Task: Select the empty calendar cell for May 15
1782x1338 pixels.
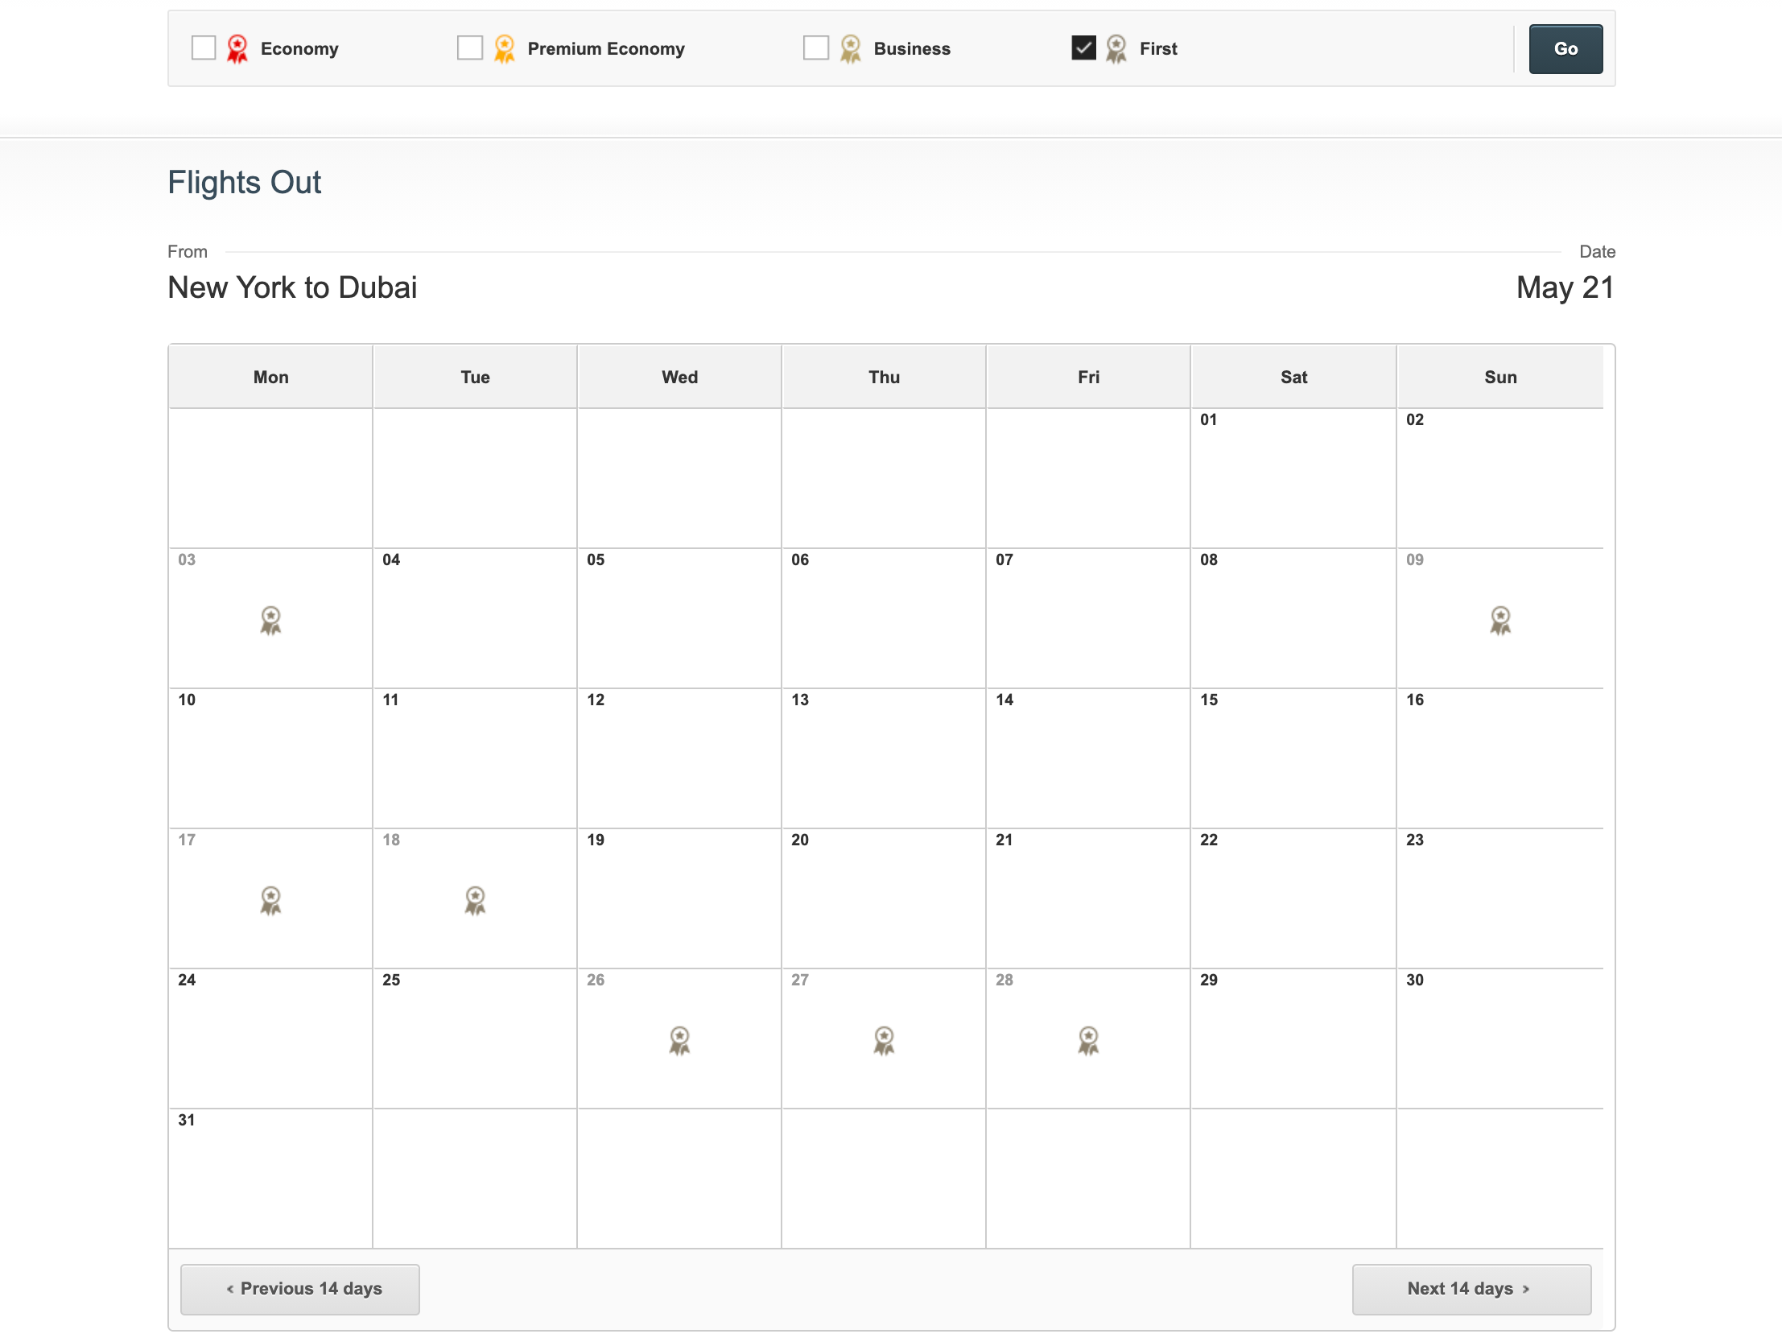Action: click(x=1292, y=758)
